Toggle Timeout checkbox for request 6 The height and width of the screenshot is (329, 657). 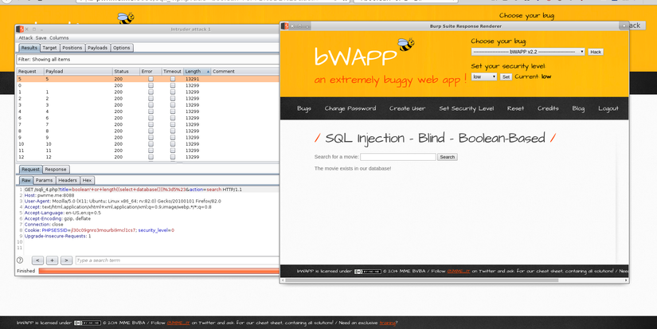pyautogui.click(x=173, y=118)
